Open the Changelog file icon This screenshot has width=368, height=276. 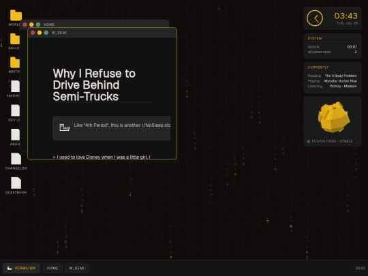(16, 159)
